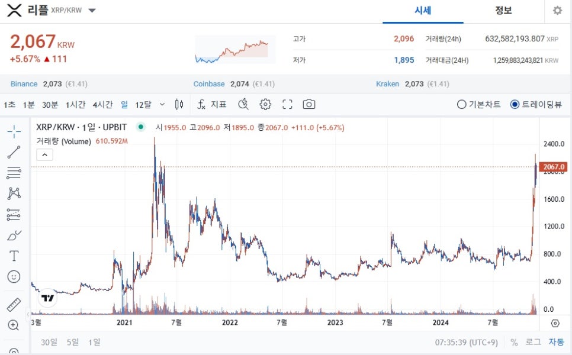Open chart settings gear in toolbar
572x355 pixels.
[265, 105]
